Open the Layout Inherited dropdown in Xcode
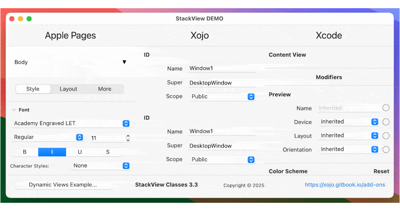The height and width of the screenshot is (211, 400). tap(348, 135)
